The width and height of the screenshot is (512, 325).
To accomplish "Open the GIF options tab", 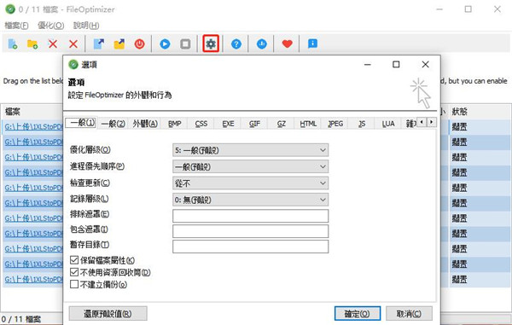I will [x=254, y=124].
